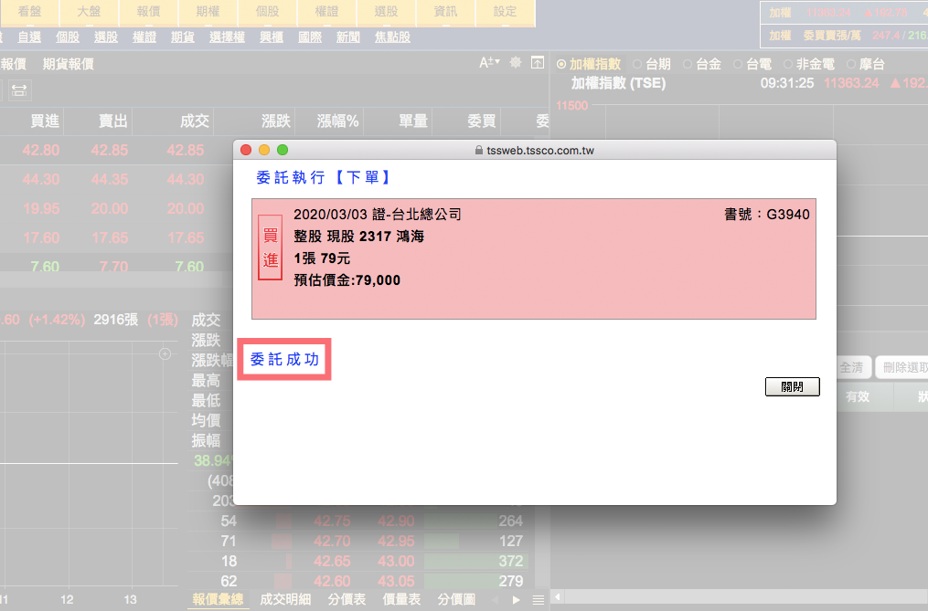Image resolution: width=928 pixels, height=611 pixels.
Task: Click the 書號：G3940 text in dialog
Action: point(767,214)
